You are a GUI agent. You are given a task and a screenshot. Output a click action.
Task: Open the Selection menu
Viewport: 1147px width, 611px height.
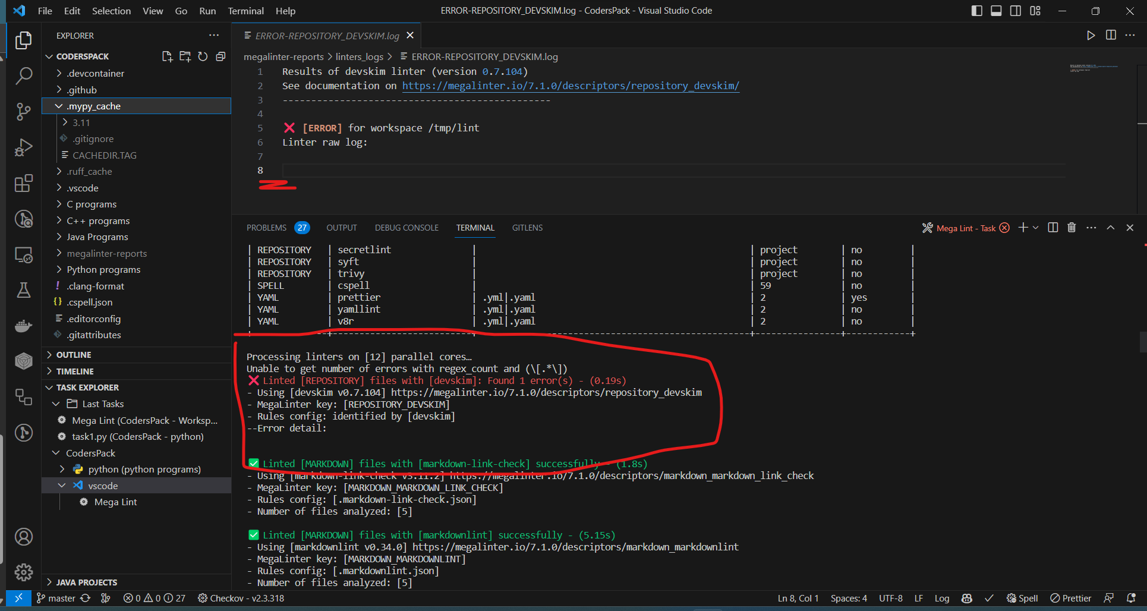(111, 11)
